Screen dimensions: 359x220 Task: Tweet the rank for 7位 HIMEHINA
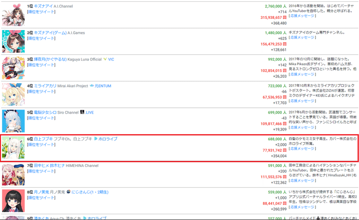point(41,171)
